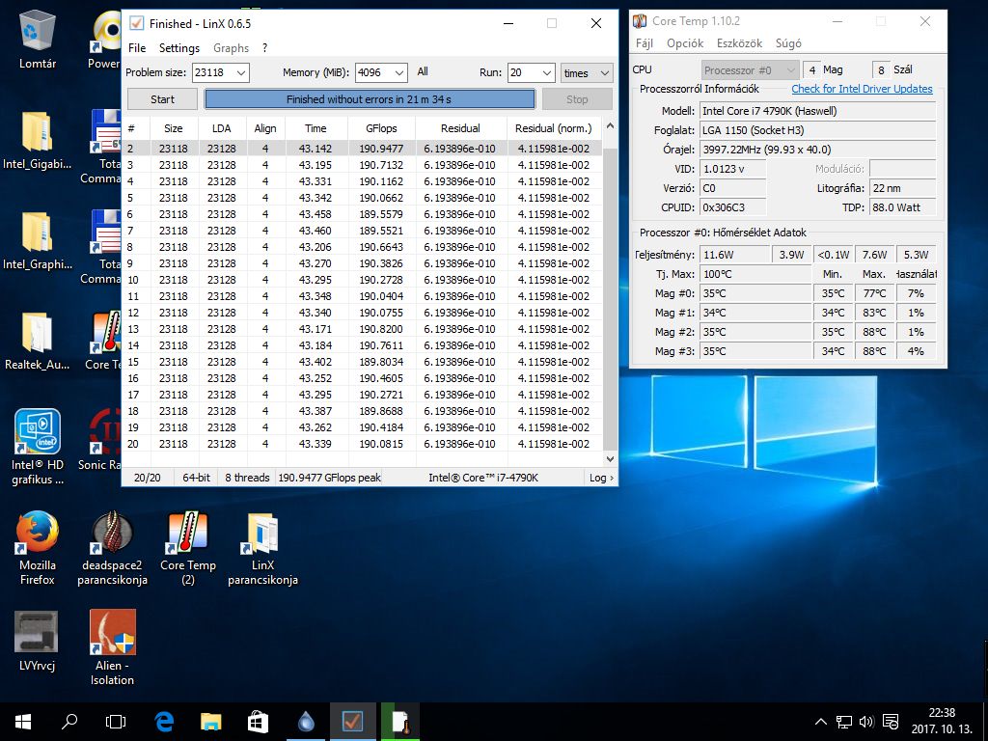Open the LinX parancsikonja desktop icon
The image size is (988, 741).
click(262, 534)
